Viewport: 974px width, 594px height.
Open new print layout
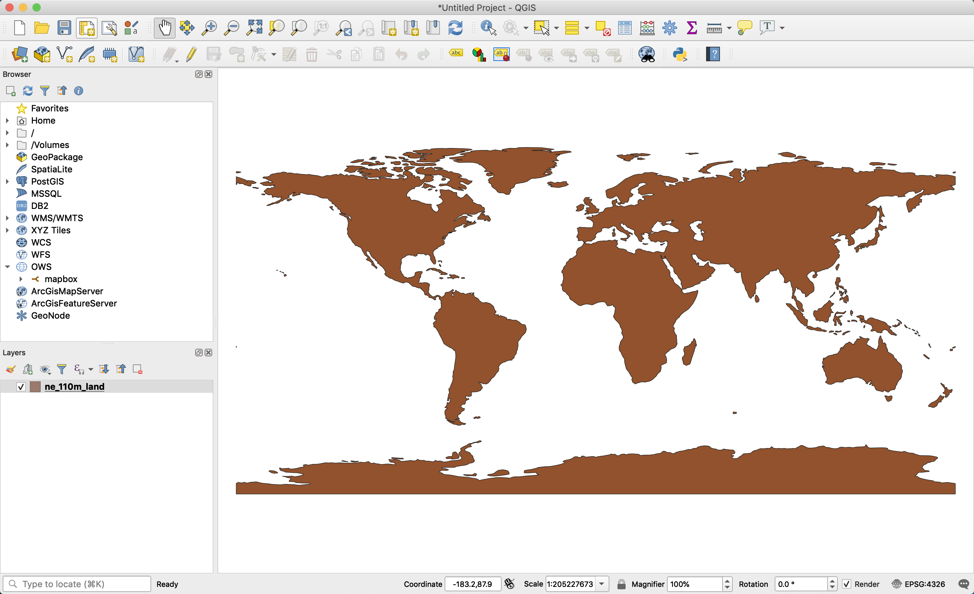coord(86,28)
